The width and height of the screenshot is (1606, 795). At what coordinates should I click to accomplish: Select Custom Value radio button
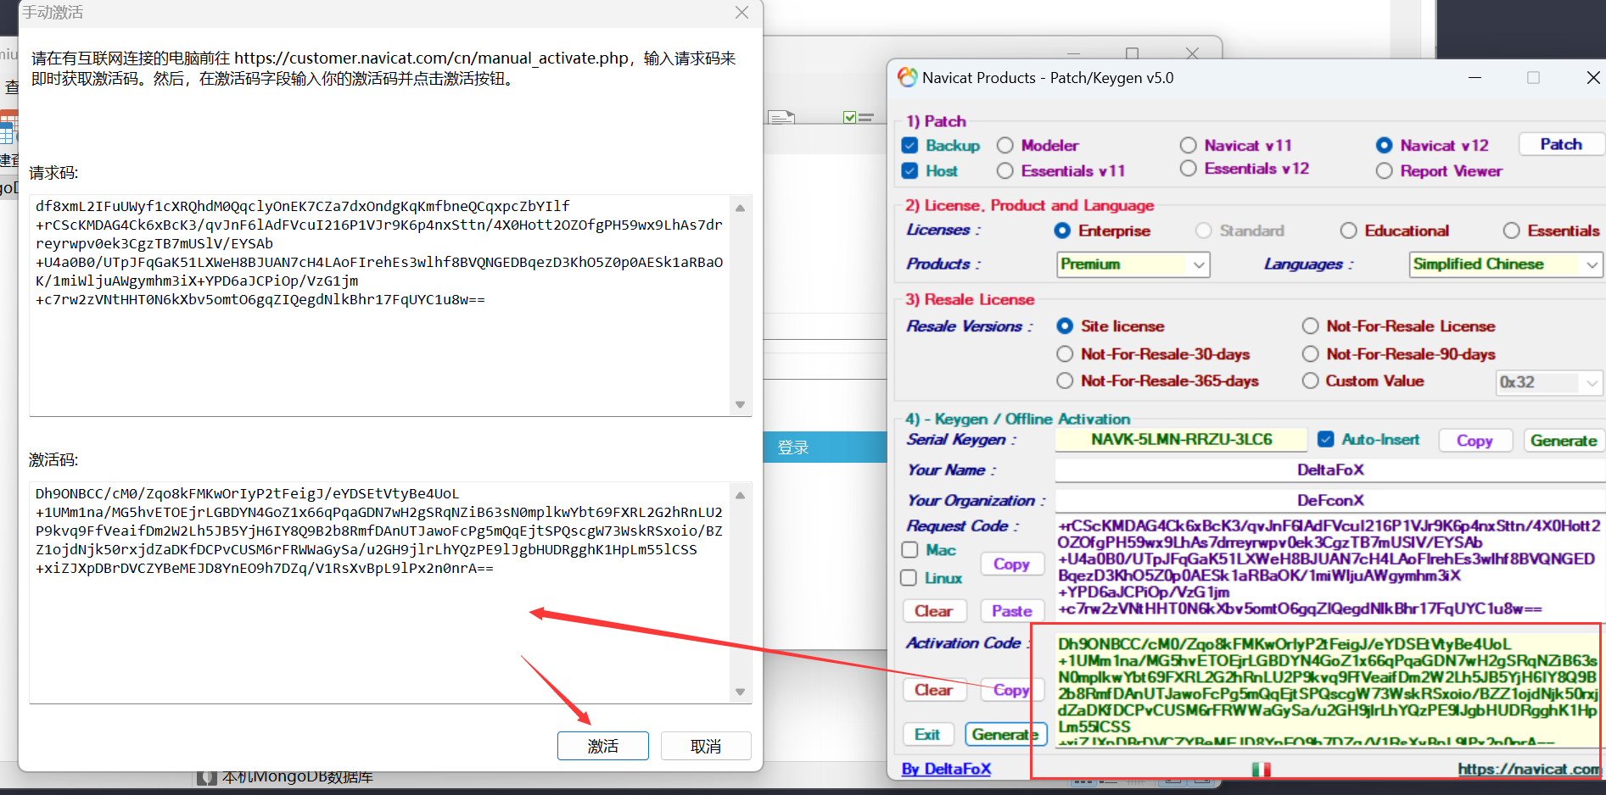pos(1310,381)
